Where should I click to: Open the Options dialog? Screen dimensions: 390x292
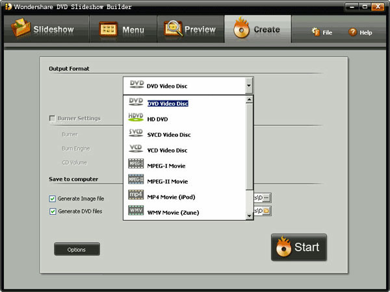(77, 249)
